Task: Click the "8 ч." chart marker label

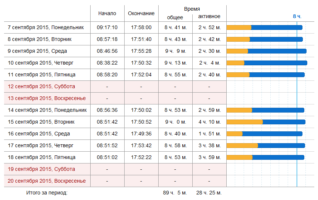Action: (x=297, y=16)
